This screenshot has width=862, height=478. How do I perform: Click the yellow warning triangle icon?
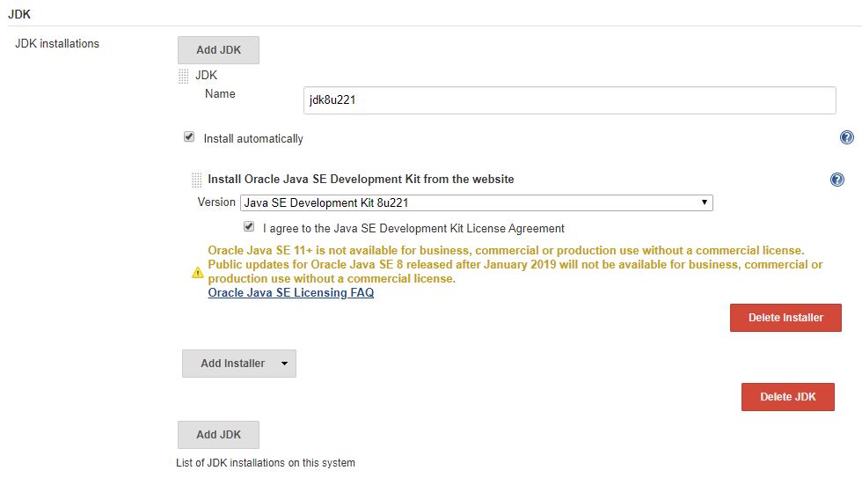pos(197,272)
